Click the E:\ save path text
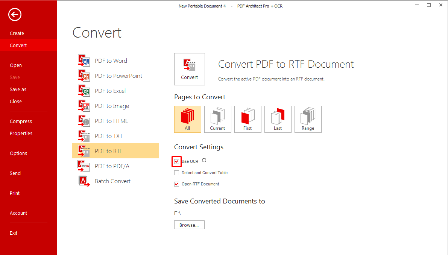Screen dimensions: 448x255 pyautogui.click(x=178, y=213)
